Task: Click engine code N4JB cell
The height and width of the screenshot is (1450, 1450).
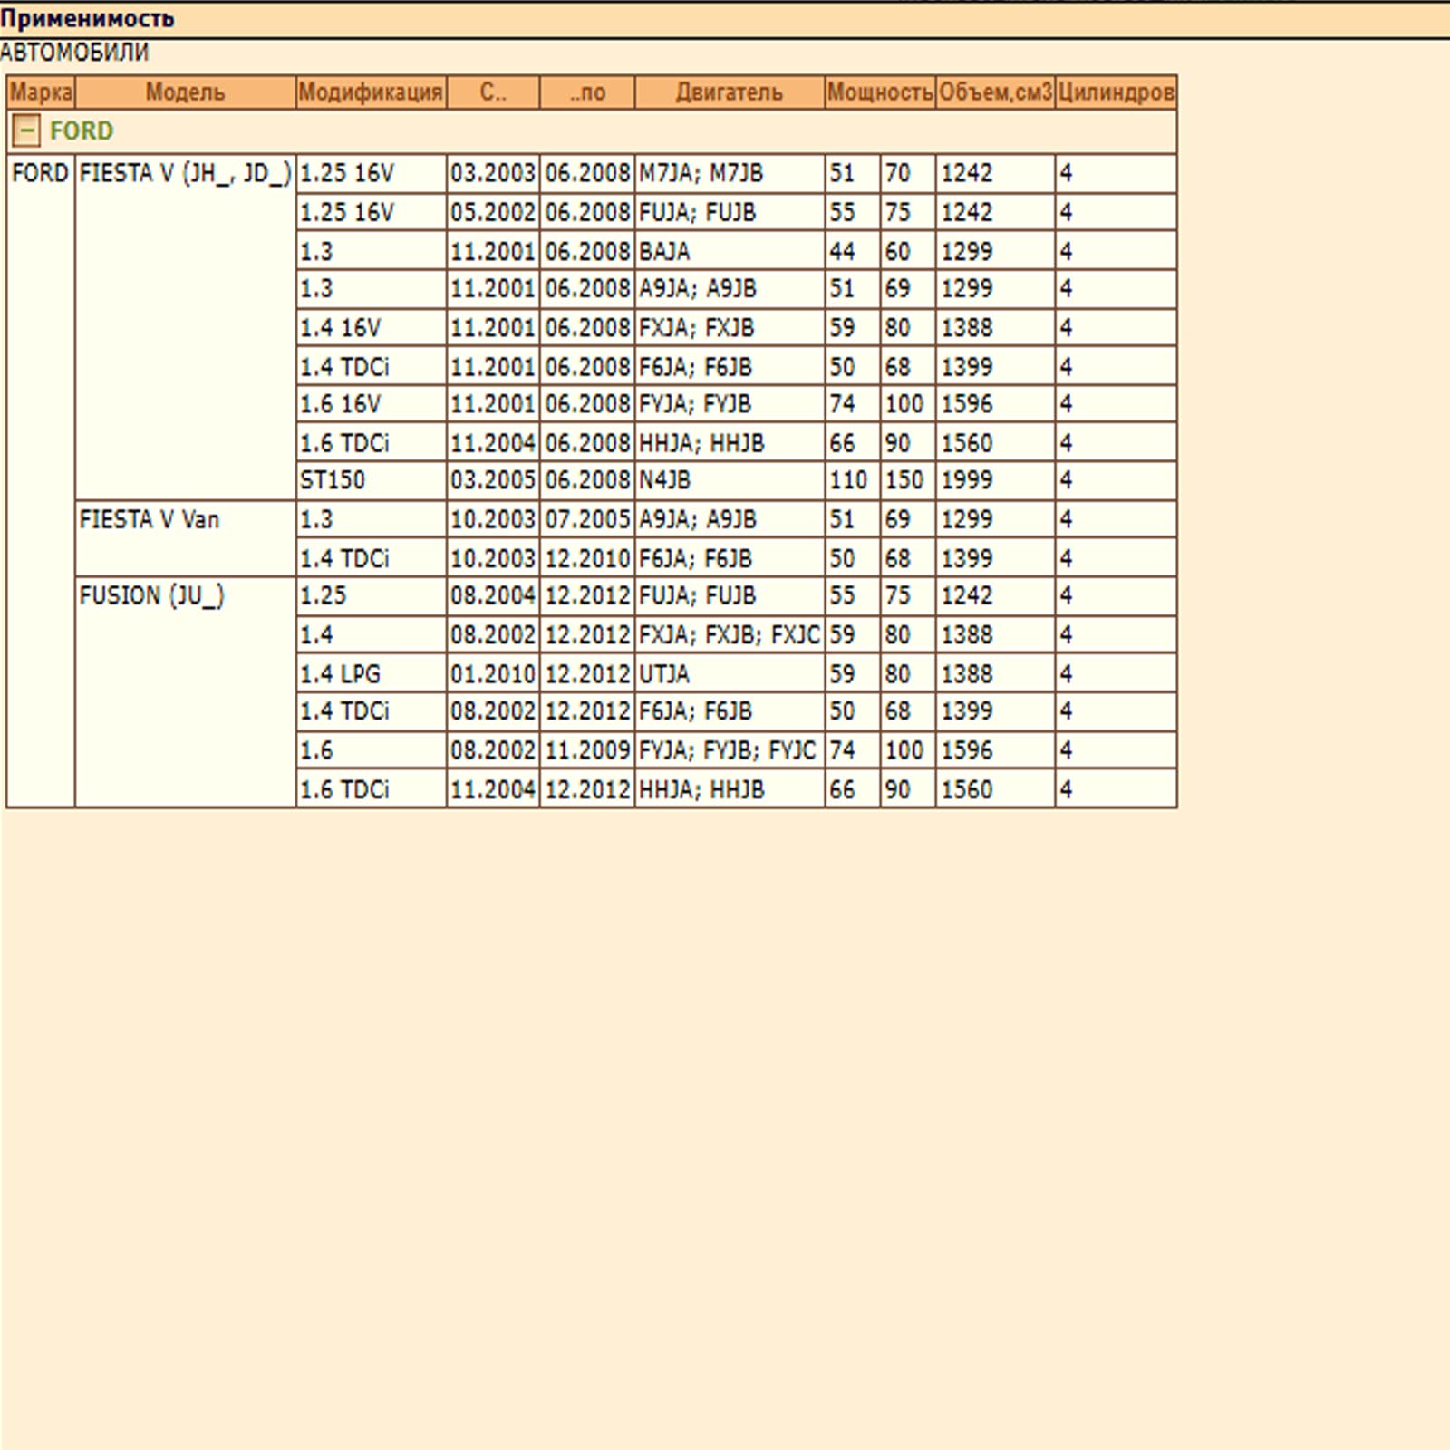Action: pyautogui.click(x=664, y=480)
